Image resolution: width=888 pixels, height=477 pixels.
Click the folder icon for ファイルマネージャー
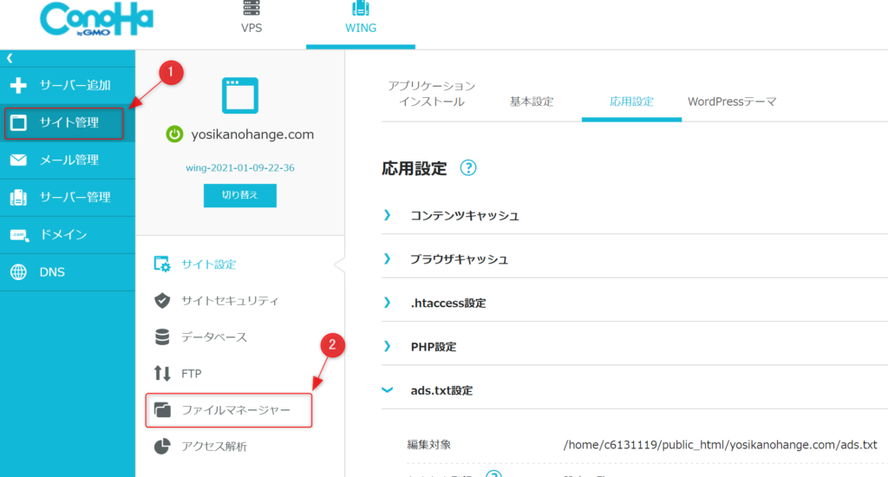coord(162,409)
